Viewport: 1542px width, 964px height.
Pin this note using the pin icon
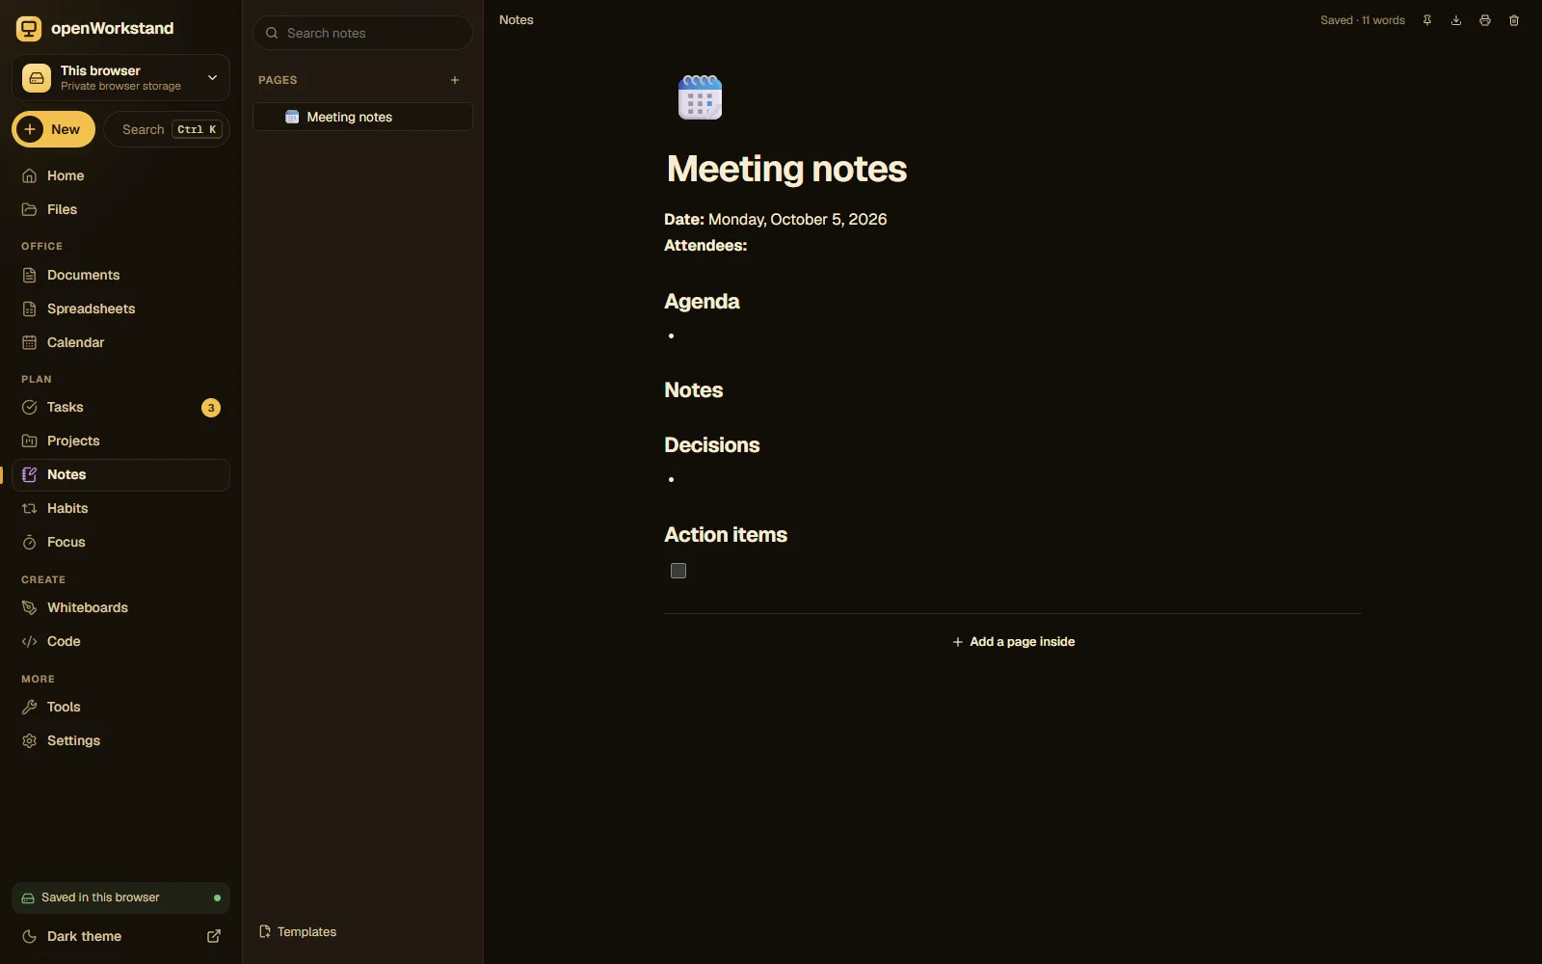click(1427, 20)
